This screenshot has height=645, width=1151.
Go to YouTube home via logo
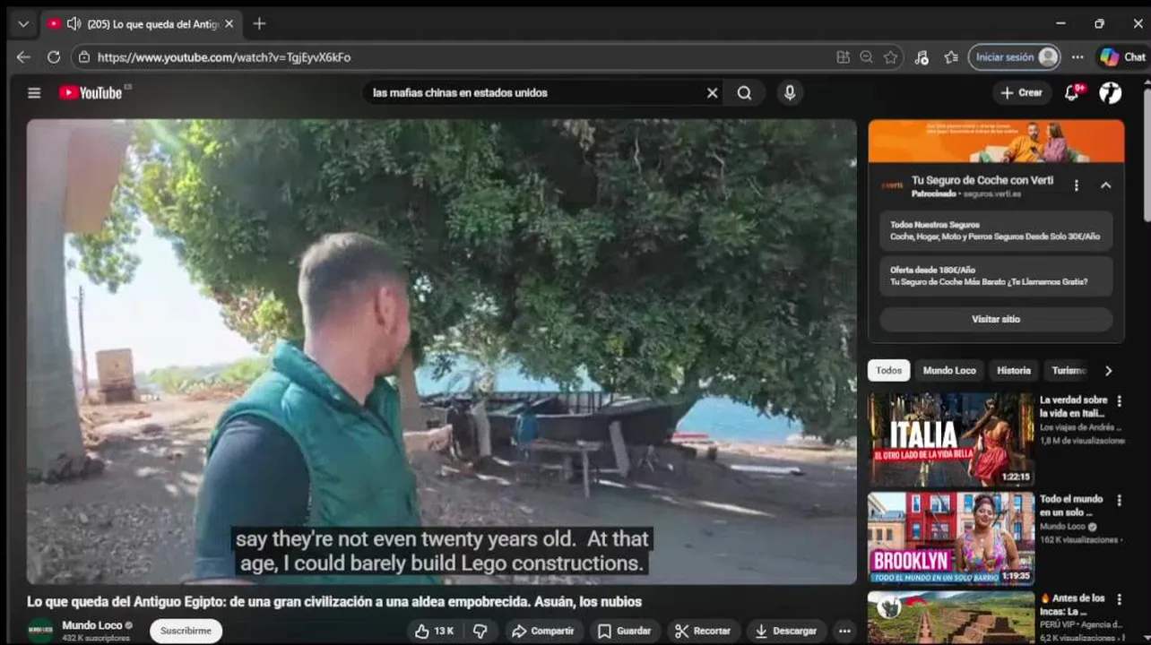(x=91, y=92)
